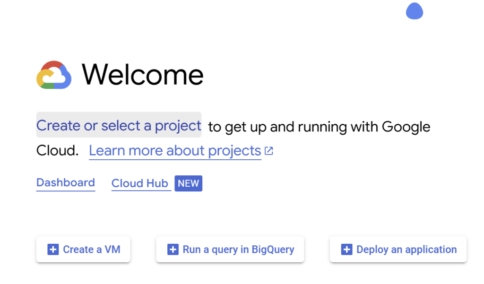The width and height of the screenshot is (484, 284).
Task: Switch to the Cloud Hub tab
Action: pos(140,183)
